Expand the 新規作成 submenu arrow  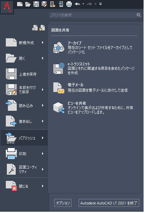coord(43,42)
